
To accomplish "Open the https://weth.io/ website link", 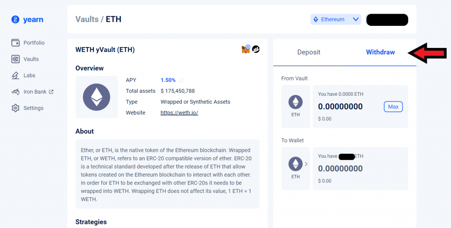I will tap(179, 113).
